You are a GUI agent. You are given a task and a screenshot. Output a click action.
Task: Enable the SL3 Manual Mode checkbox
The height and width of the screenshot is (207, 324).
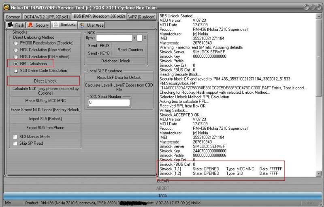[x=15, y=137]
